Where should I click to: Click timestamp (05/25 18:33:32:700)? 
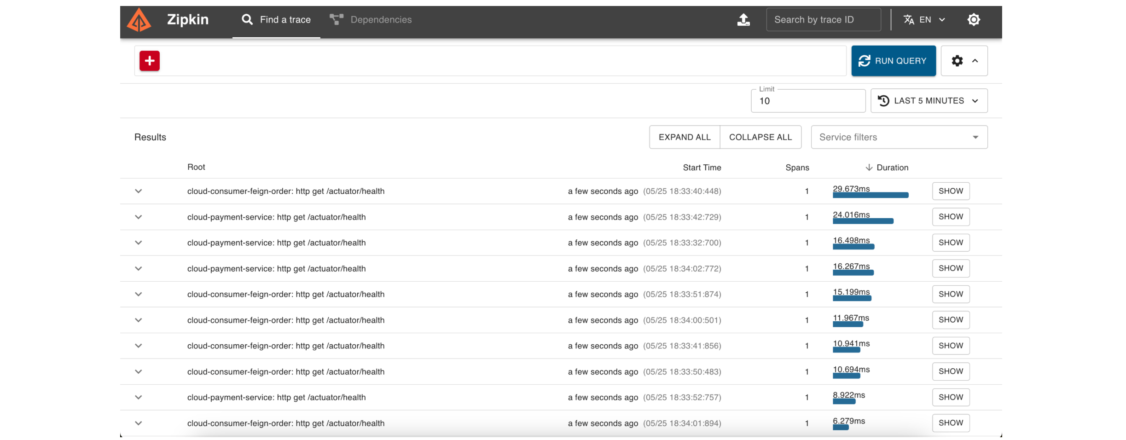click(x=682, y=243)
